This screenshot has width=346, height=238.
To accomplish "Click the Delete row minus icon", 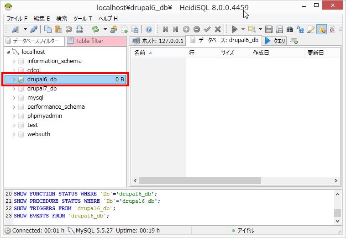I will pos(197,29).
